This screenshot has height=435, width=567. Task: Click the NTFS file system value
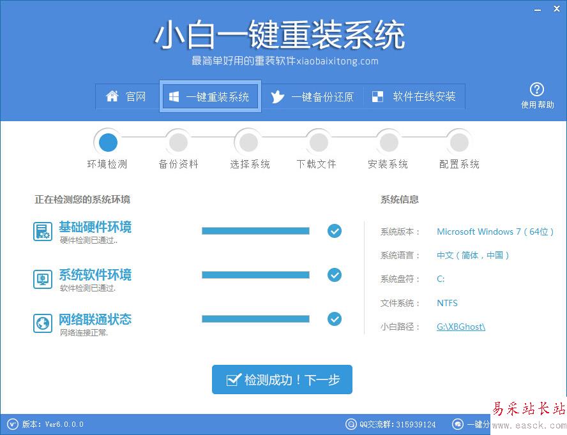[447, 303]
